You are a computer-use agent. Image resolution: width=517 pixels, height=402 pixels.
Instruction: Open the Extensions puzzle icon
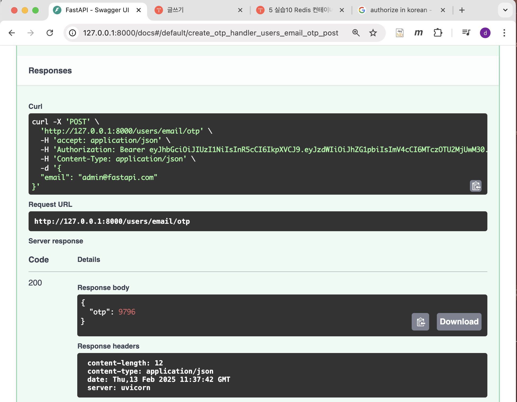[438, 33]
